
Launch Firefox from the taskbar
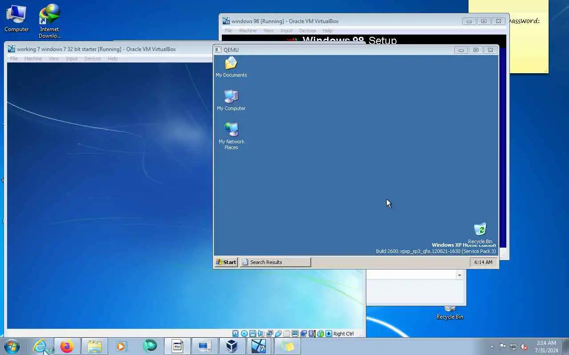point(67,346)
